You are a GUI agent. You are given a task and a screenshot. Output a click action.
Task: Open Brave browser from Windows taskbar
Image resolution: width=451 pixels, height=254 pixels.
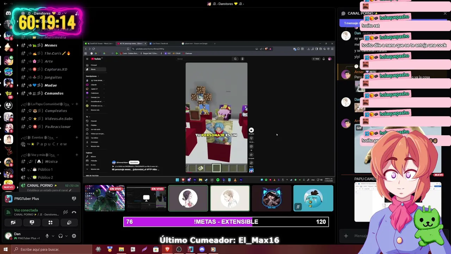coord(167,249)
